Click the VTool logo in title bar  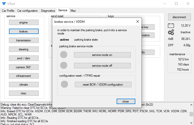[x=4, y=4]
